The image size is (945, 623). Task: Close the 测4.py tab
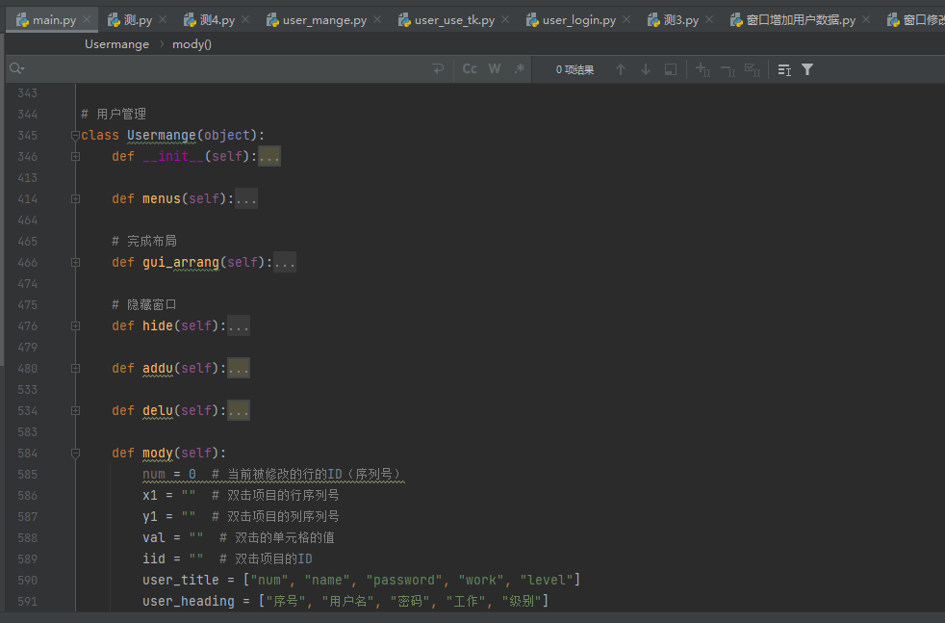[x=245, y=20]
